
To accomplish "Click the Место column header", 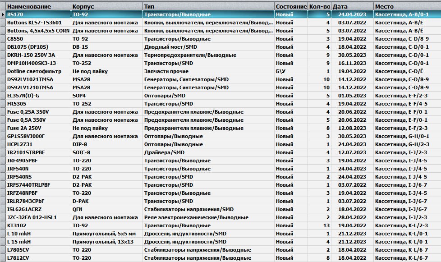I will tap(407, 6).
